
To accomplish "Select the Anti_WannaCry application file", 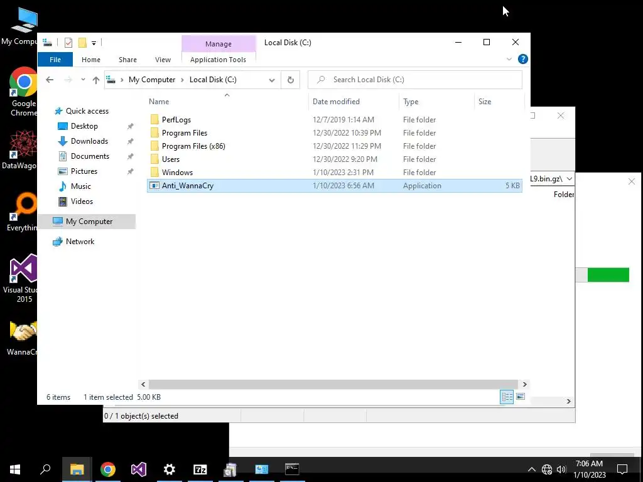I will pyautogui.click(x=334, y=186).
